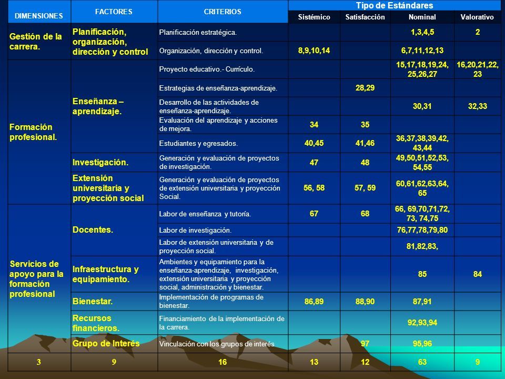Select valorativo value 32,33
The height and width of the screenshot is (379, 505).
(477, 106)
